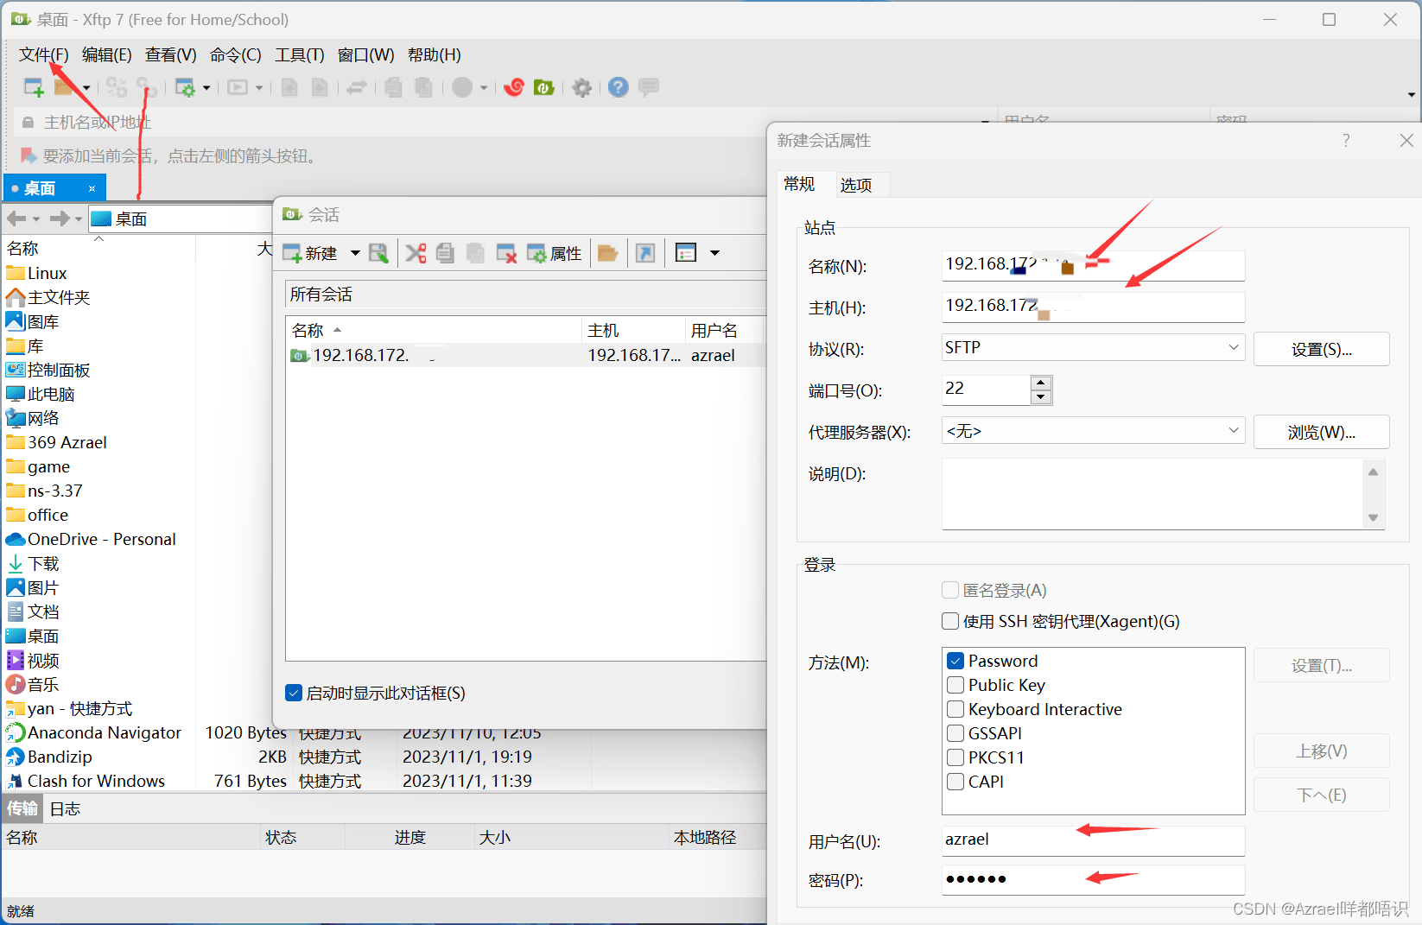Image resolution: width=1422 pixels, height=925 pixels.
Task: Expand the Open Session folder dropdown arrow
Action: pos(86,87)
